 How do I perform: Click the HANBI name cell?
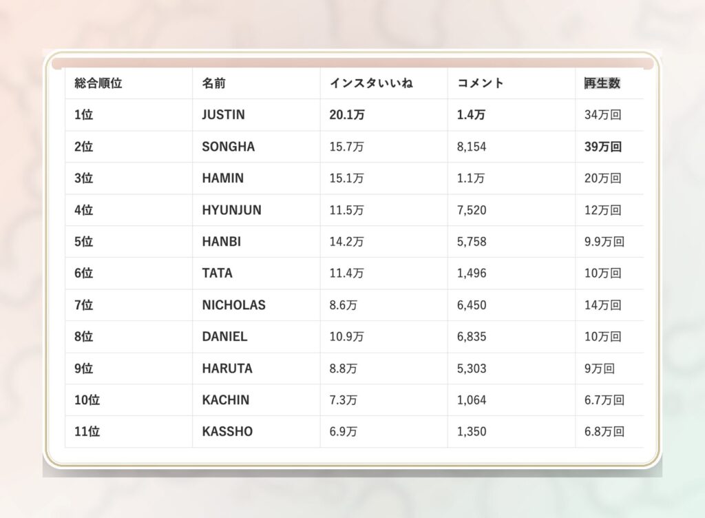pyautogui.click(x=221, y=242)
